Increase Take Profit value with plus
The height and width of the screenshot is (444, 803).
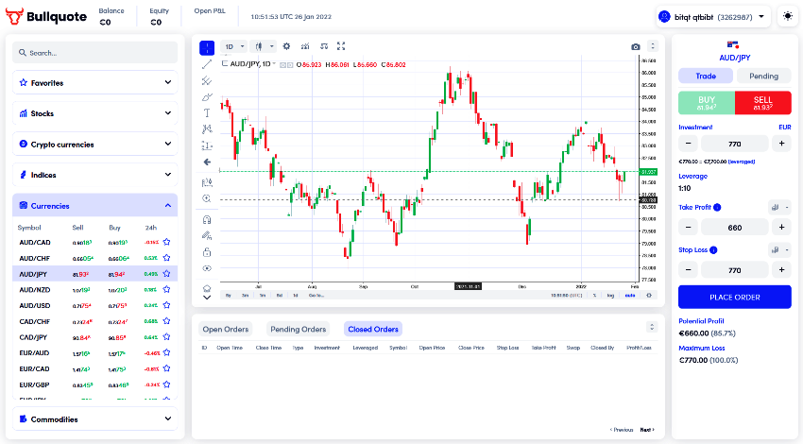coord(781,228)
